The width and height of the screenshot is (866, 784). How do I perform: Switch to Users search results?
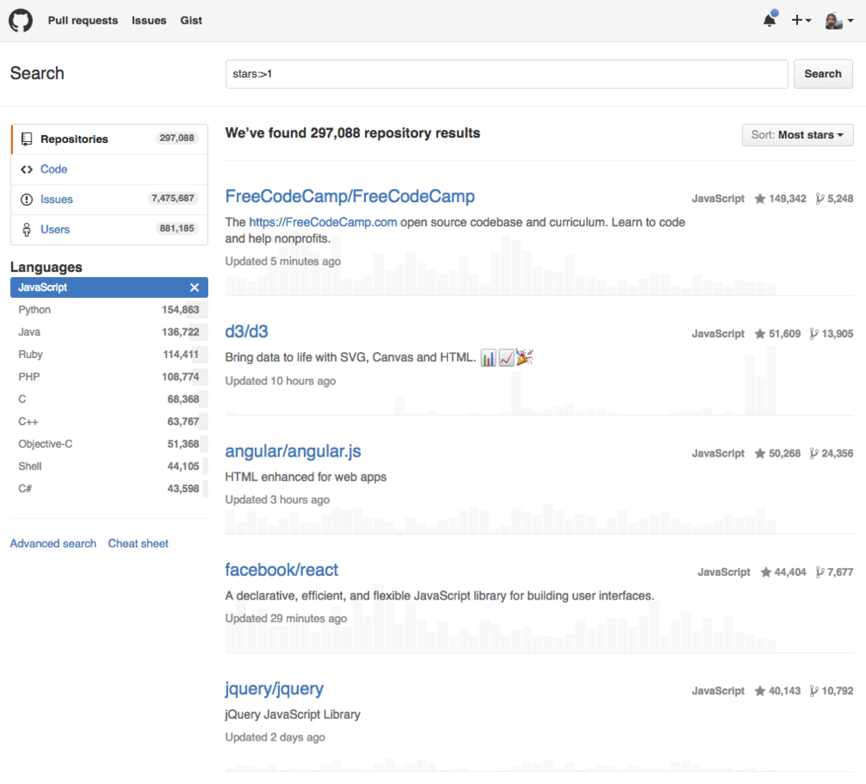click(x=110, y=229)
